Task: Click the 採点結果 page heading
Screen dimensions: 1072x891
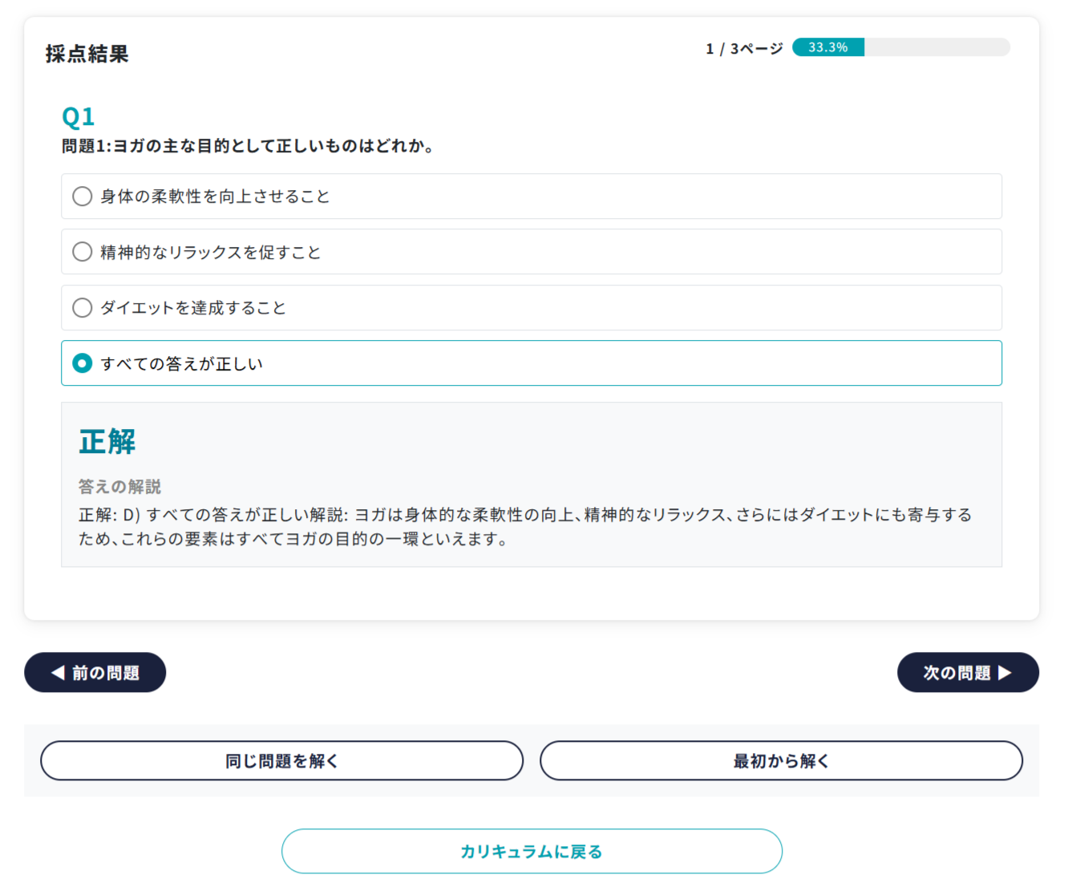Action: [x=87, y=54]
